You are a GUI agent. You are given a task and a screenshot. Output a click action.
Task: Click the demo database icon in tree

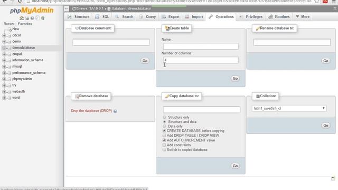(x=10, y=42)
